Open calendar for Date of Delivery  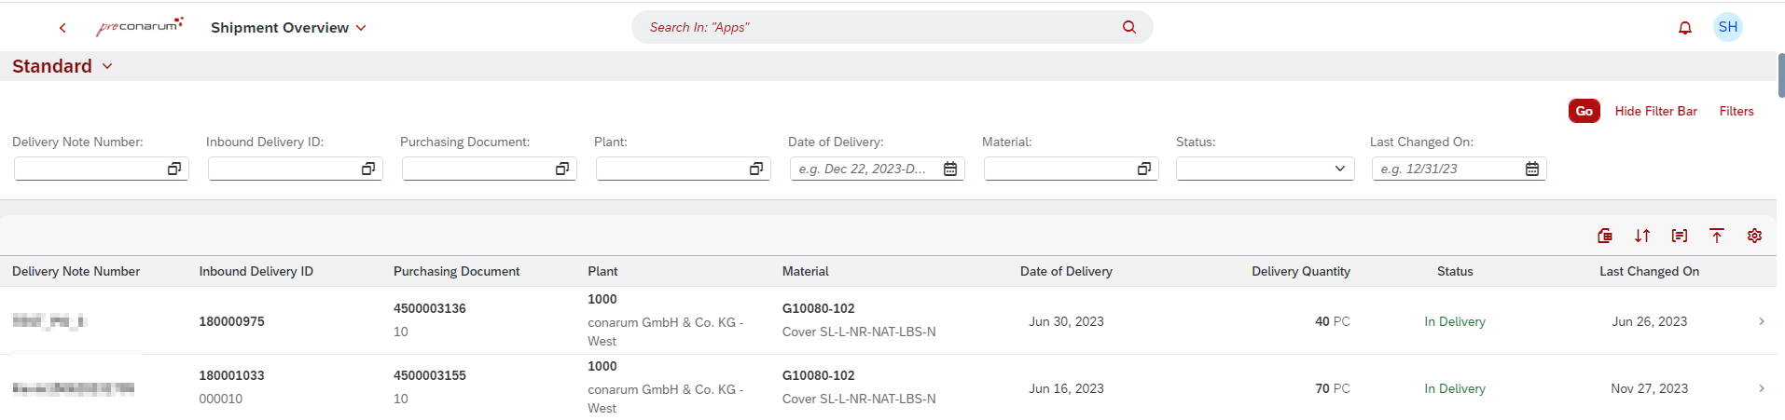pyautogui.click(x=950, y=169)
